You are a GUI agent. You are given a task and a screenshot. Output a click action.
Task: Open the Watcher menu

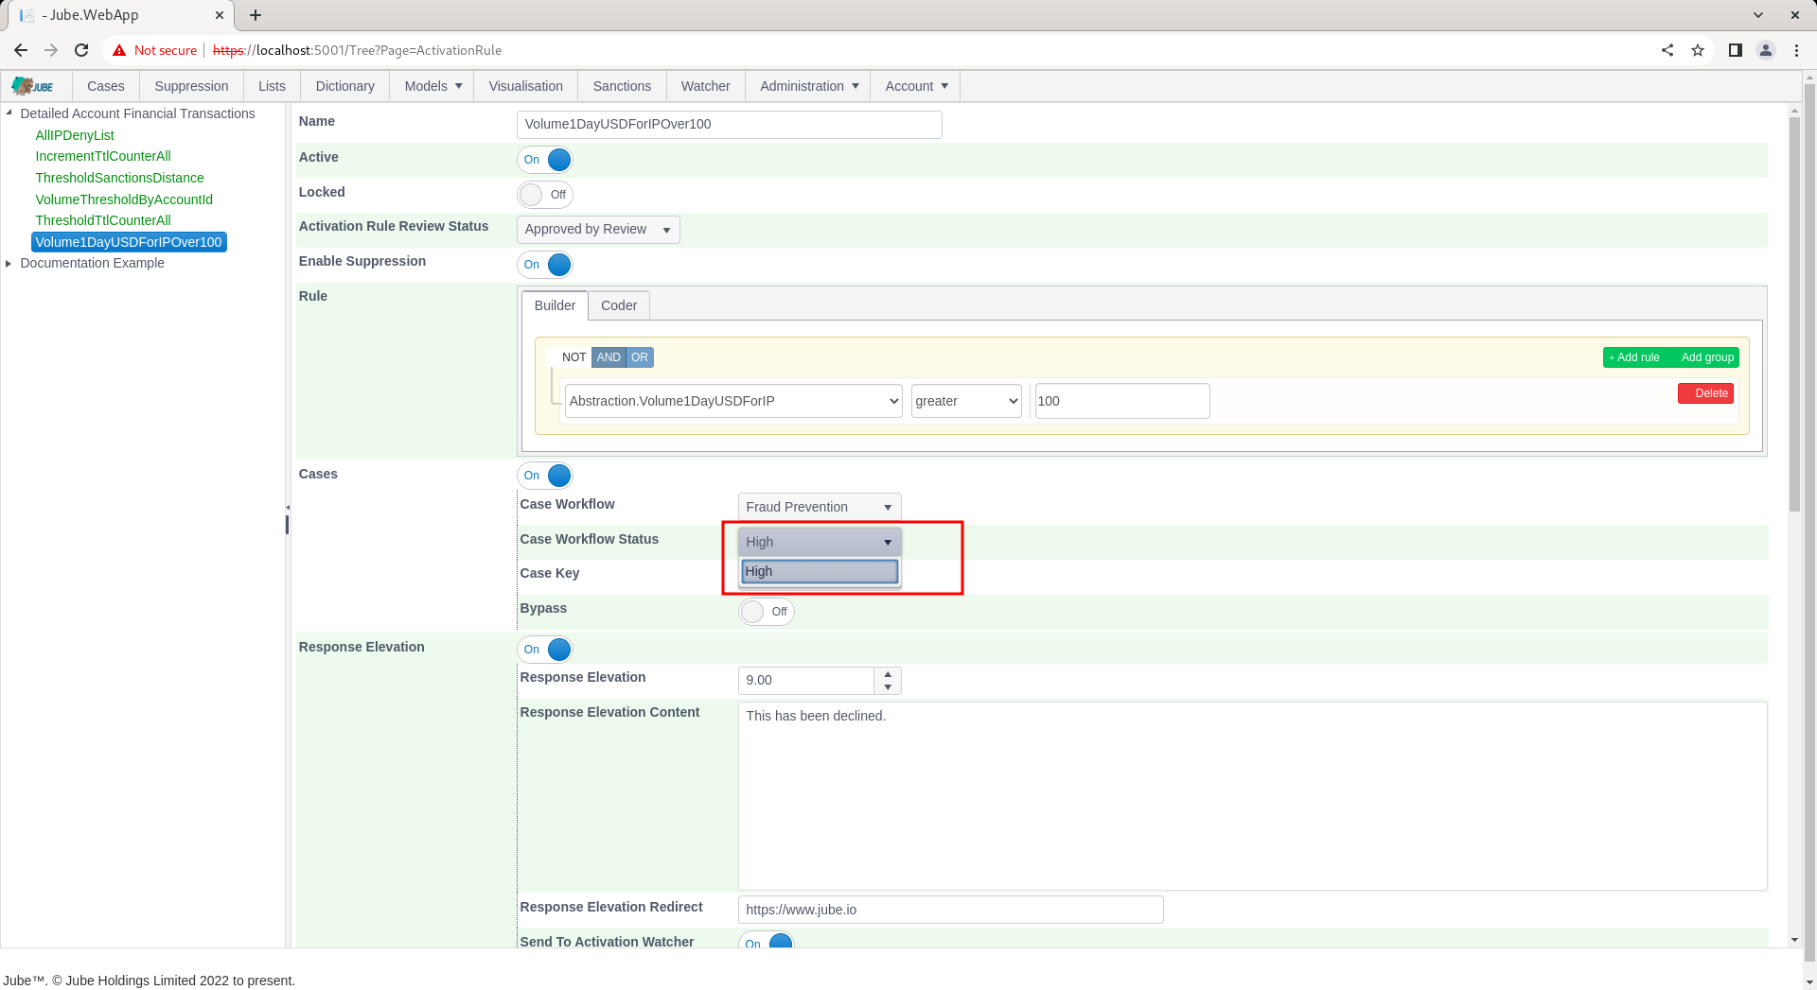tap(706, 86)
